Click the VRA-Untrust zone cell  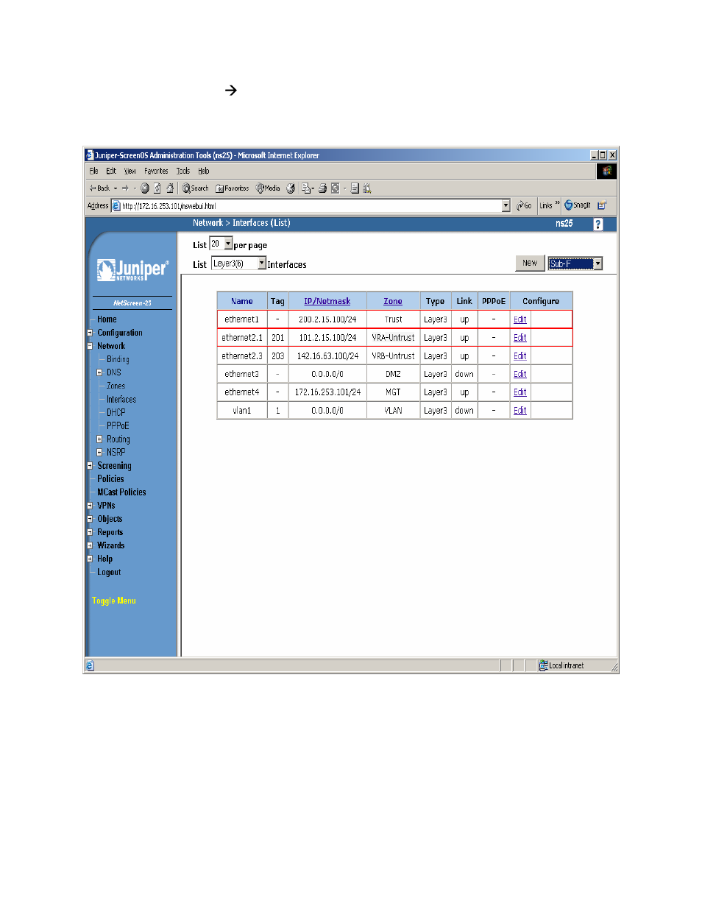pyautogui.click(x=393, y=338)
